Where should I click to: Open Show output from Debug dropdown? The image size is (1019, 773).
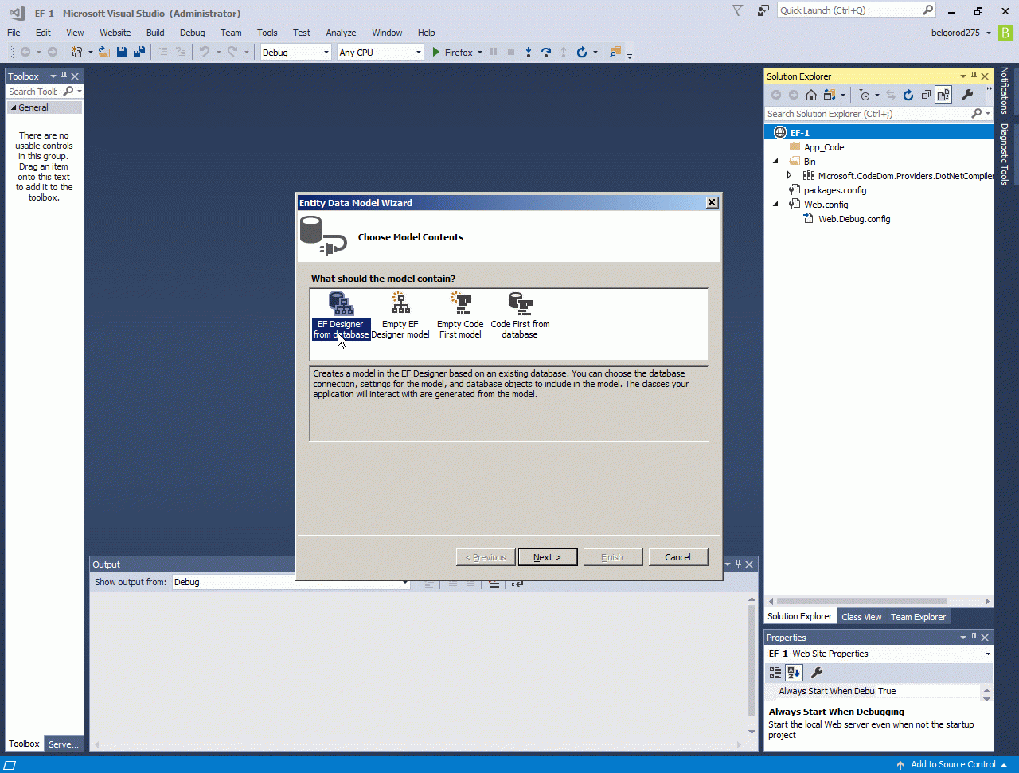291,582
